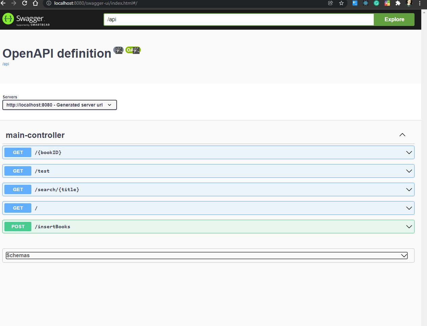Open the browser three-dot menu
Image resolution: width=427 pixels, height=326 pixels.
point(420,3)
